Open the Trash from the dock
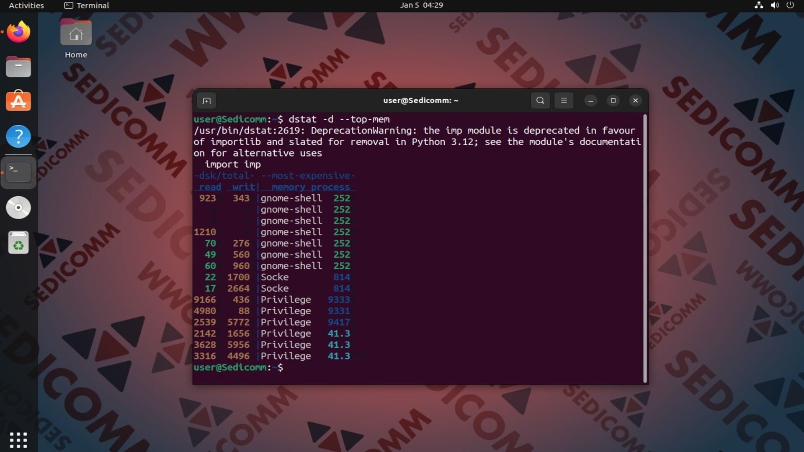804x452 pixels. pos(18,243)
